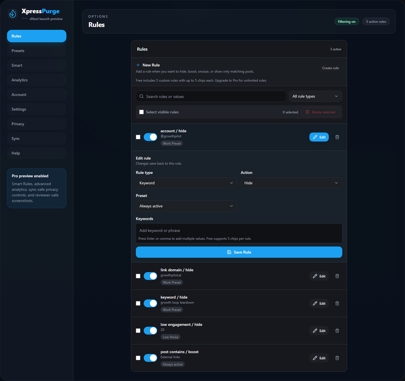The image size is (405, 381).
Task: Select the checkbox for the post contains / boost rule
Action: click(x=138, y=358)
